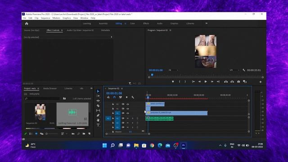
Task: Open the Markers menu
Action: (x=56, y=18)
